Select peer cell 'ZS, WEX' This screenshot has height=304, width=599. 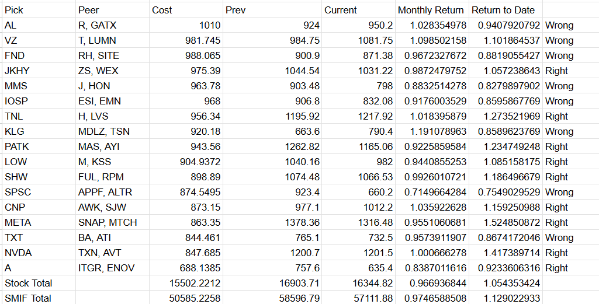click(112, 71)
